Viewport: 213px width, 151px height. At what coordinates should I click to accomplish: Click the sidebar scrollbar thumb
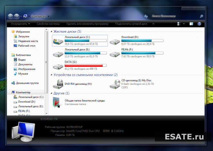click(x=46, y=62)
